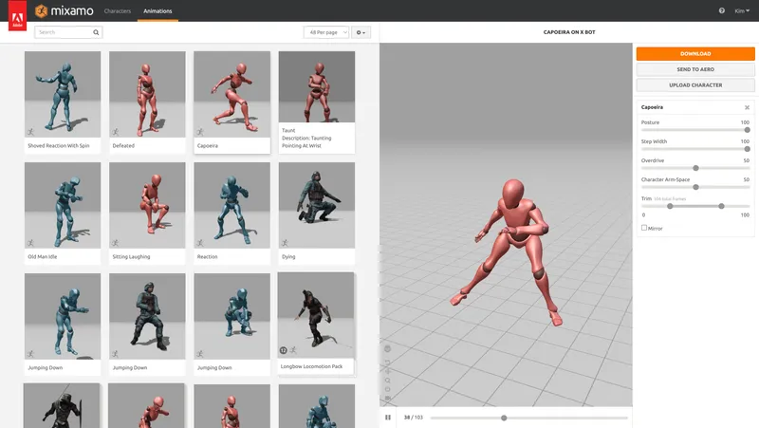
Task: Click the Mixamo logo
Action: click(x=62, y=11)
